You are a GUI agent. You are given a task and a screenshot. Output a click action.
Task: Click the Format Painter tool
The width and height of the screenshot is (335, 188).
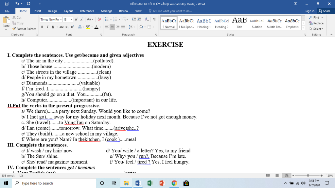(24, 29)
